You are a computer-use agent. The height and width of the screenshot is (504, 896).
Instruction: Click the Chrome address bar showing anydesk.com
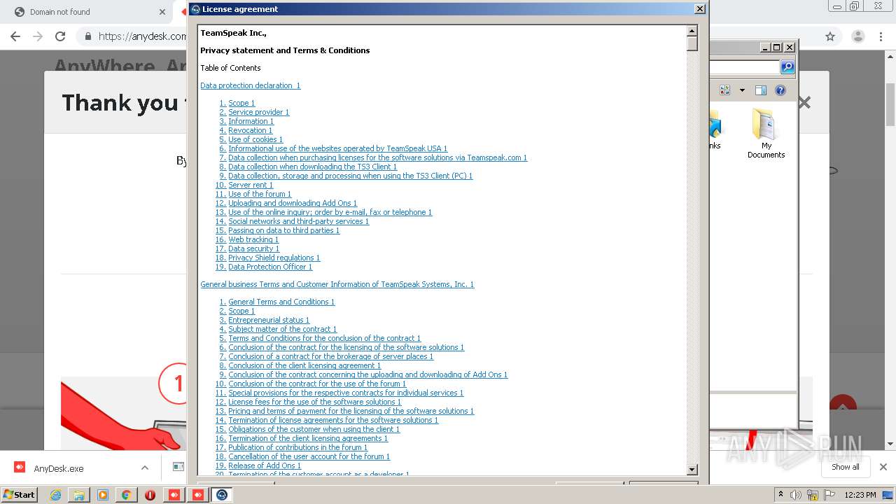click(x=143, y=36)
